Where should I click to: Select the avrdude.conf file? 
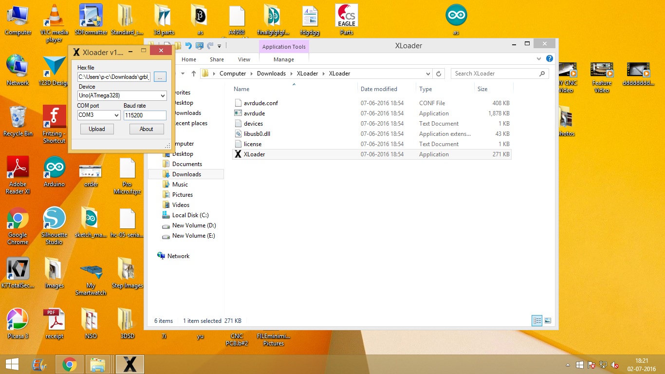click(372, 103)
